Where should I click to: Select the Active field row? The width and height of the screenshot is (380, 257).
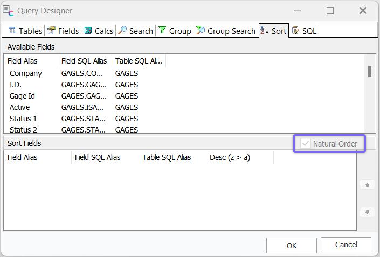coord(20,107)
